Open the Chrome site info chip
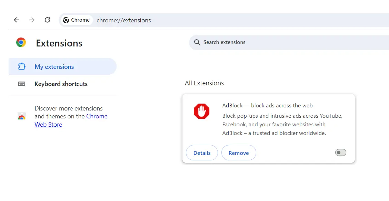Image resolution: width=389 pixels, height=201 pixels. tap(77, 20)
